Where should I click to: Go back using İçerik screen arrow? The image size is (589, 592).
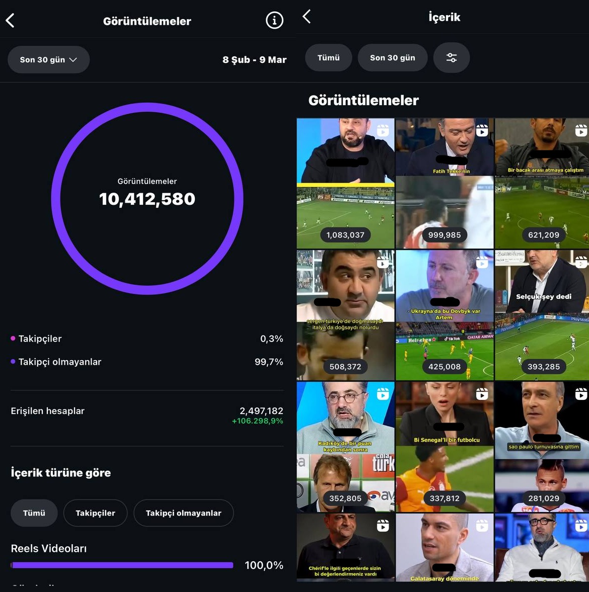point(307,17)
